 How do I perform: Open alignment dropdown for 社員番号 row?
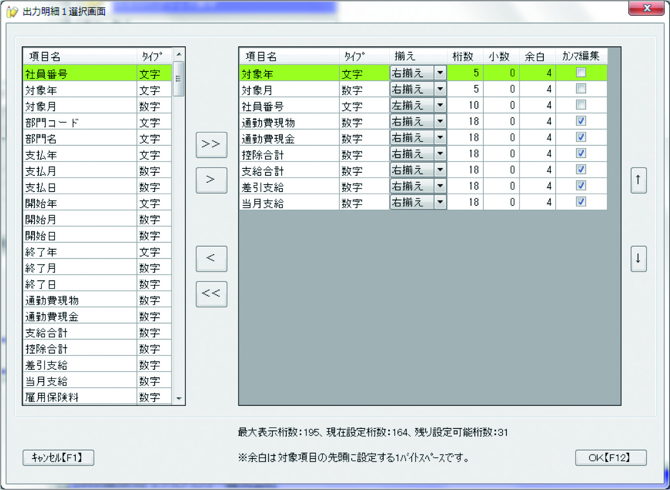click(440, 105)
